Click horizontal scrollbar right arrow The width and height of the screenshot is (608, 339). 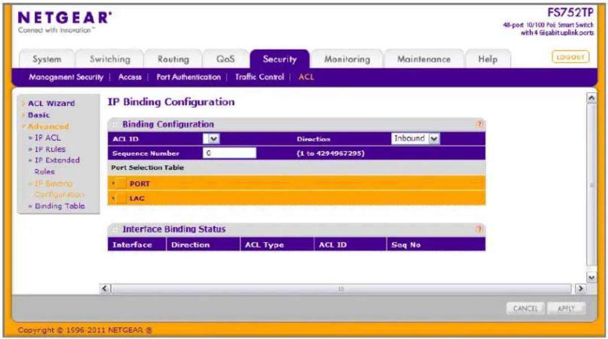pyautogui.click(x=580, y=289)
